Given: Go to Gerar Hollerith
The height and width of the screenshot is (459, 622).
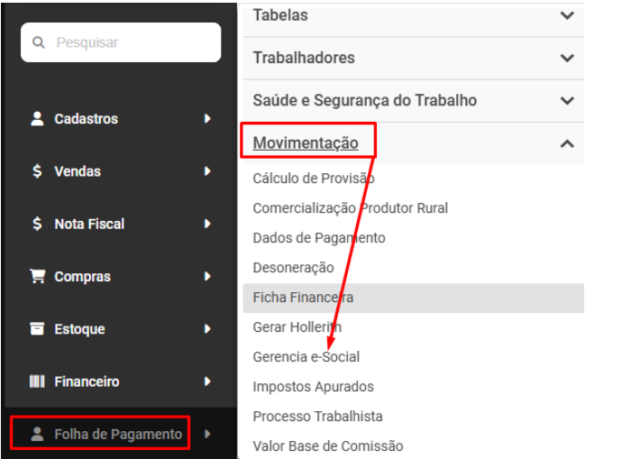Looking at the screenshot, I should click(x=297, y=327).
